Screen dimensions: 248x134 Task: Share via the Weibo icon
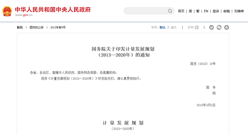point(211,27)
